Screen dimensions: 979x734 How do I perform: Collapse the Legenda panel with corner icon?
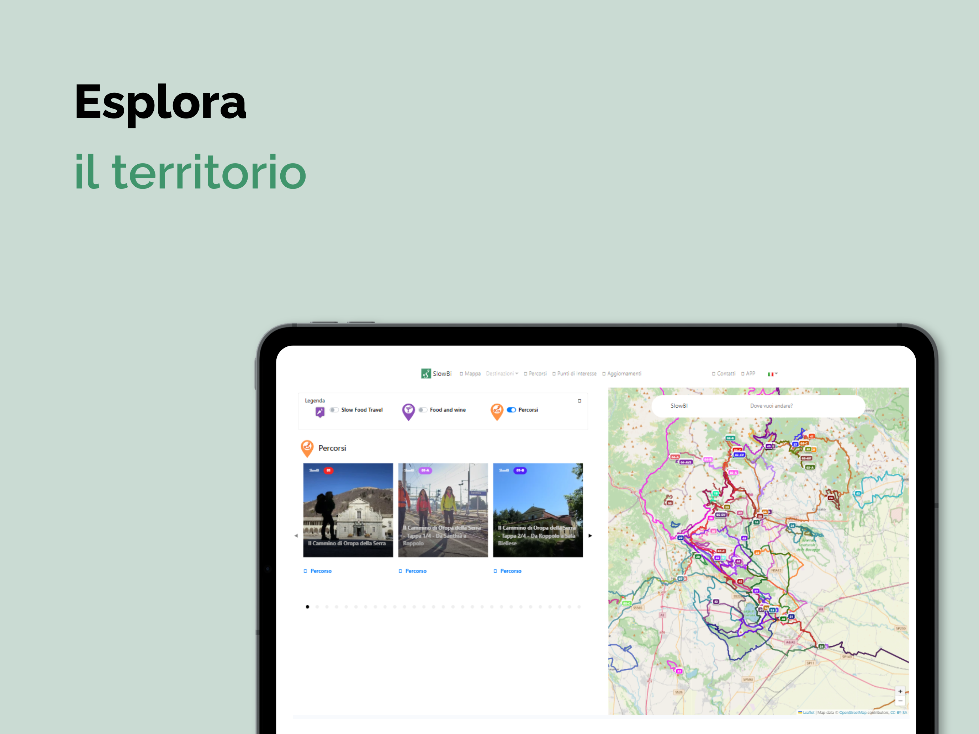click(x=579, y=401)
